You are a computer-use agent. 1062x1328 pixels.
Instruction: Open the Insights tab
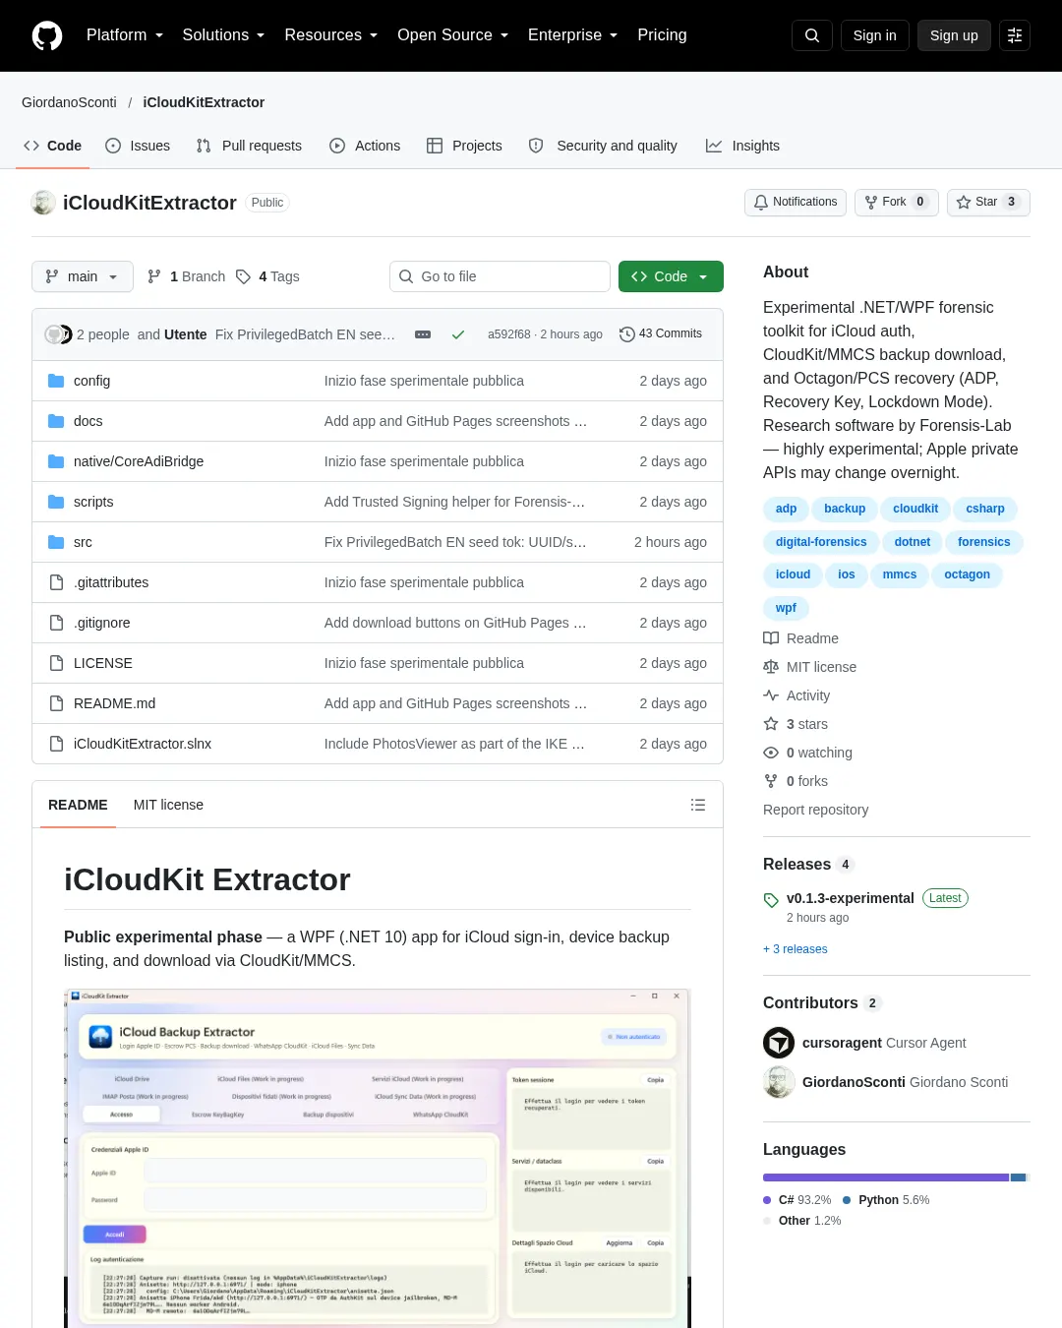742,146
